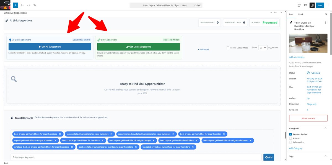The width and height of the screenshot is (332, 165).
Task: Click the magnifier icon in empty state
Action: coord(14,79)
